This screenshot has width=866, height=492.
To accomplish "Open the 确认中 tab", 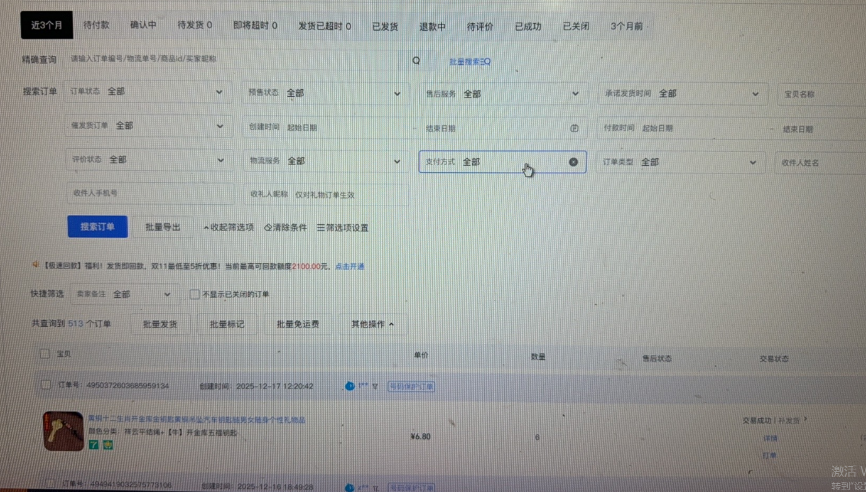I will pyautogui.click(x=143, y=25).
